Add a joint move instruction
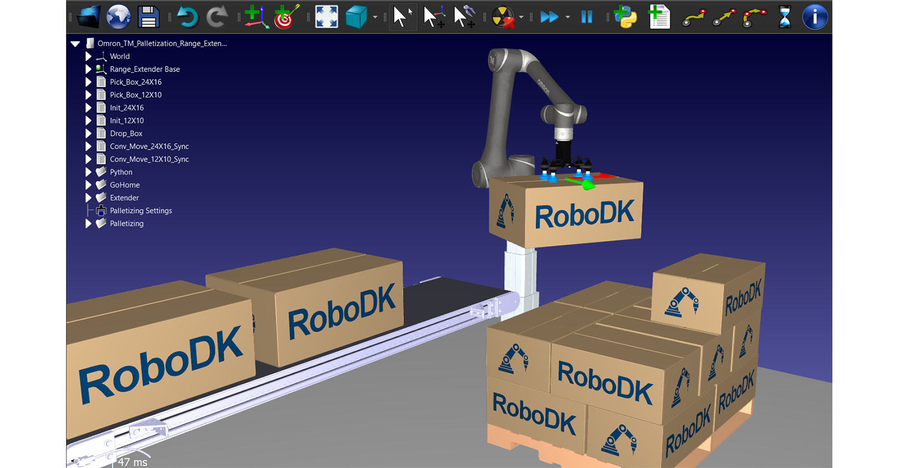Viewport: 899px width, 468px height. (x=694, y=17)
